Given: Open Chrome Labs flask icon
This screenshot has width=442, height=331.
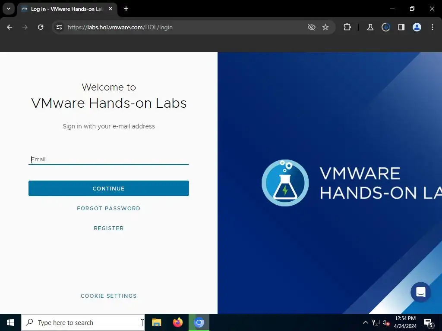Looking at the screenshot, I should point(370,27).
